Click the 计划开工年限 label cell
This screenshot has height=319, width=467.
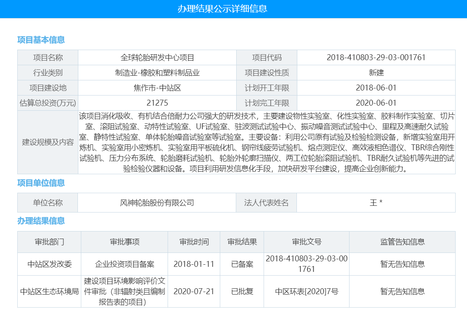click(267, 88)
